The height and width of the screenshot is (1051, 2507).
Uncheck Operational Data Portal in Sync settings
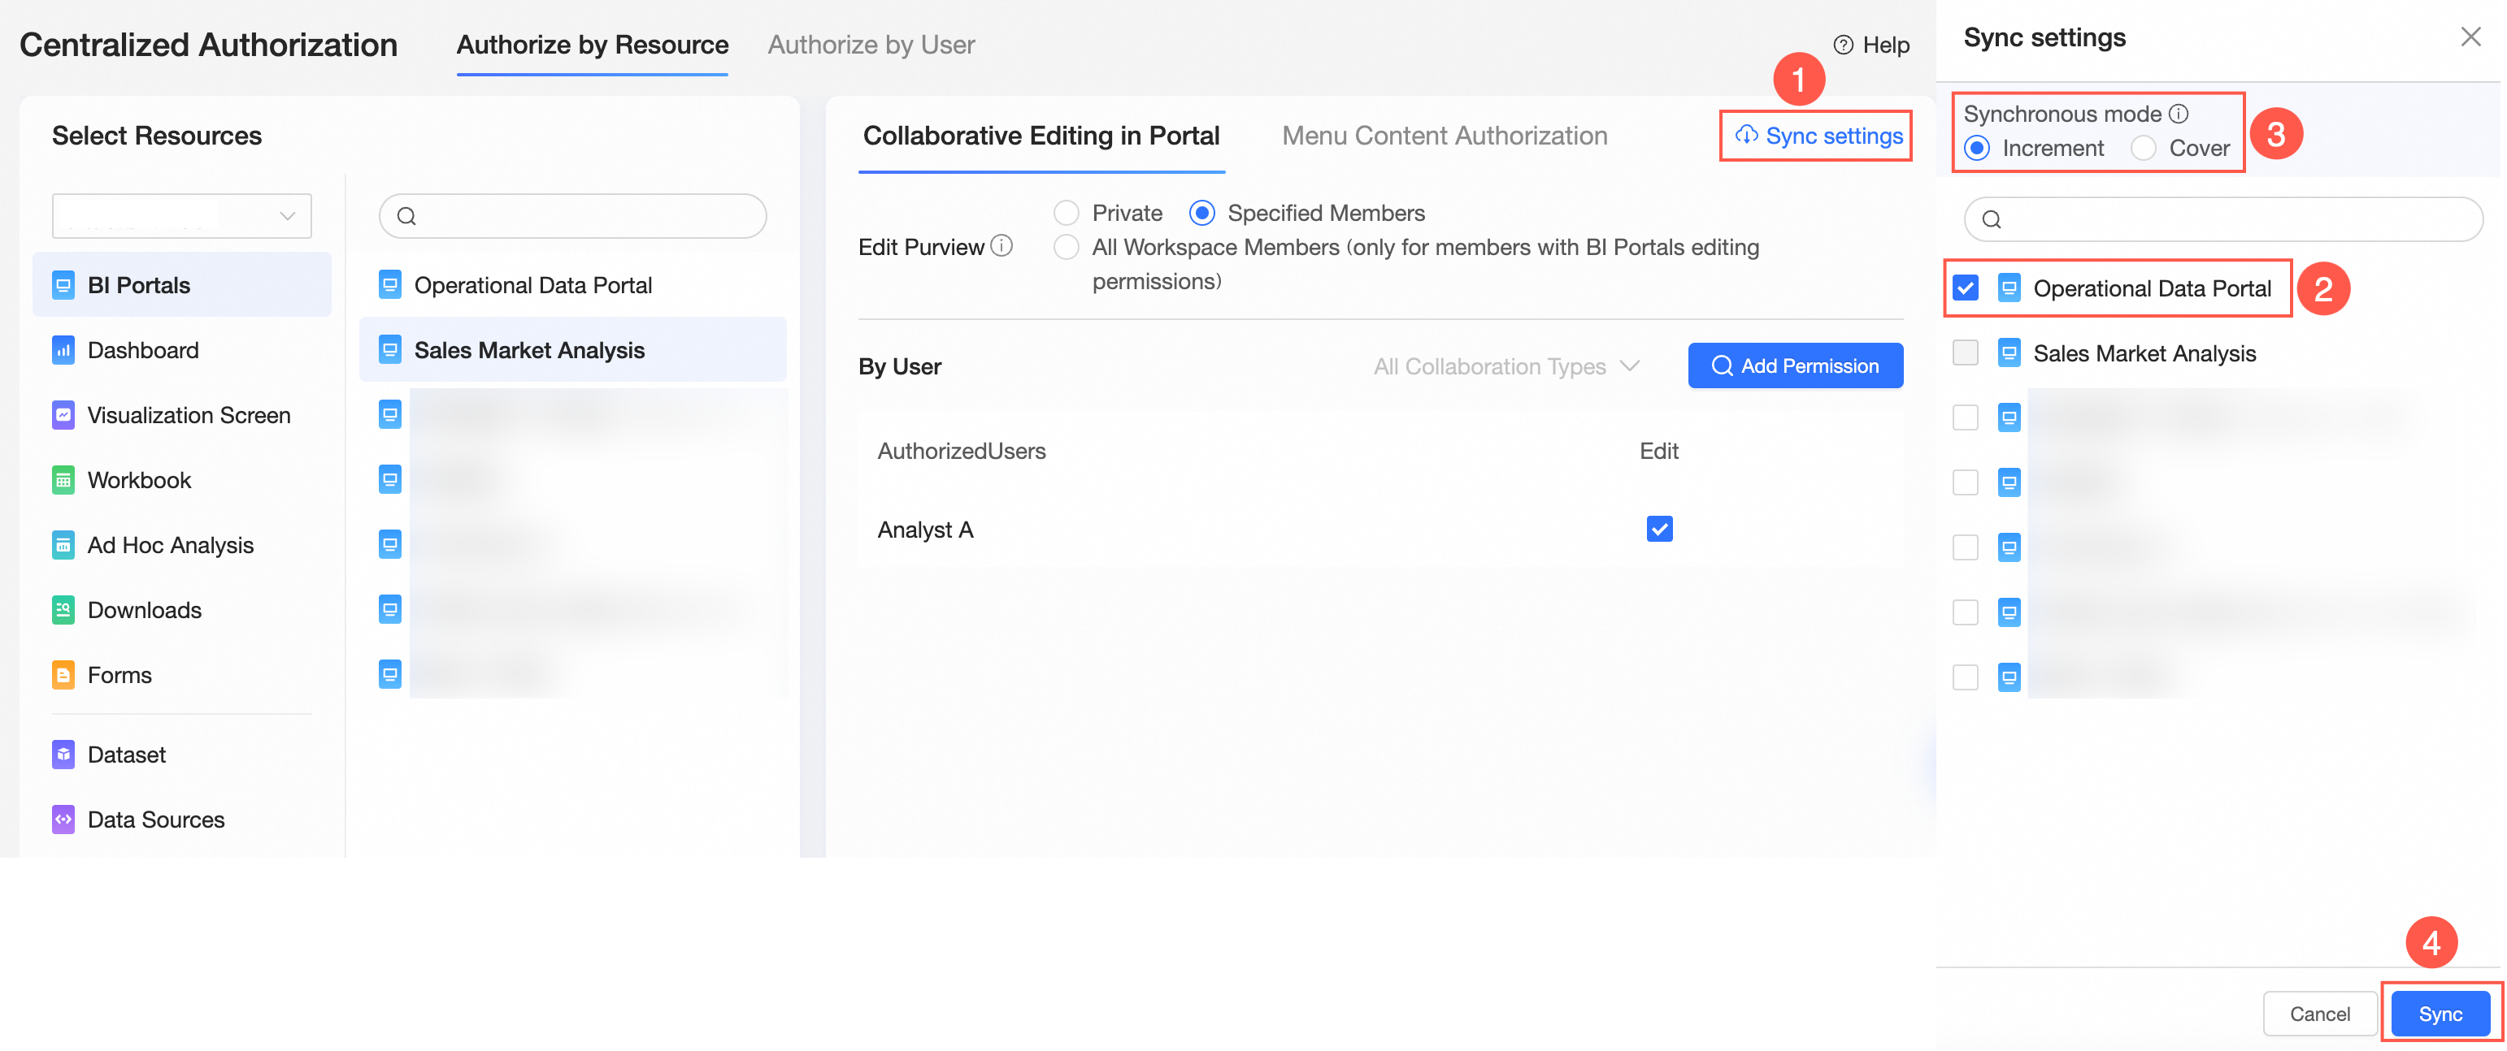1965,288
